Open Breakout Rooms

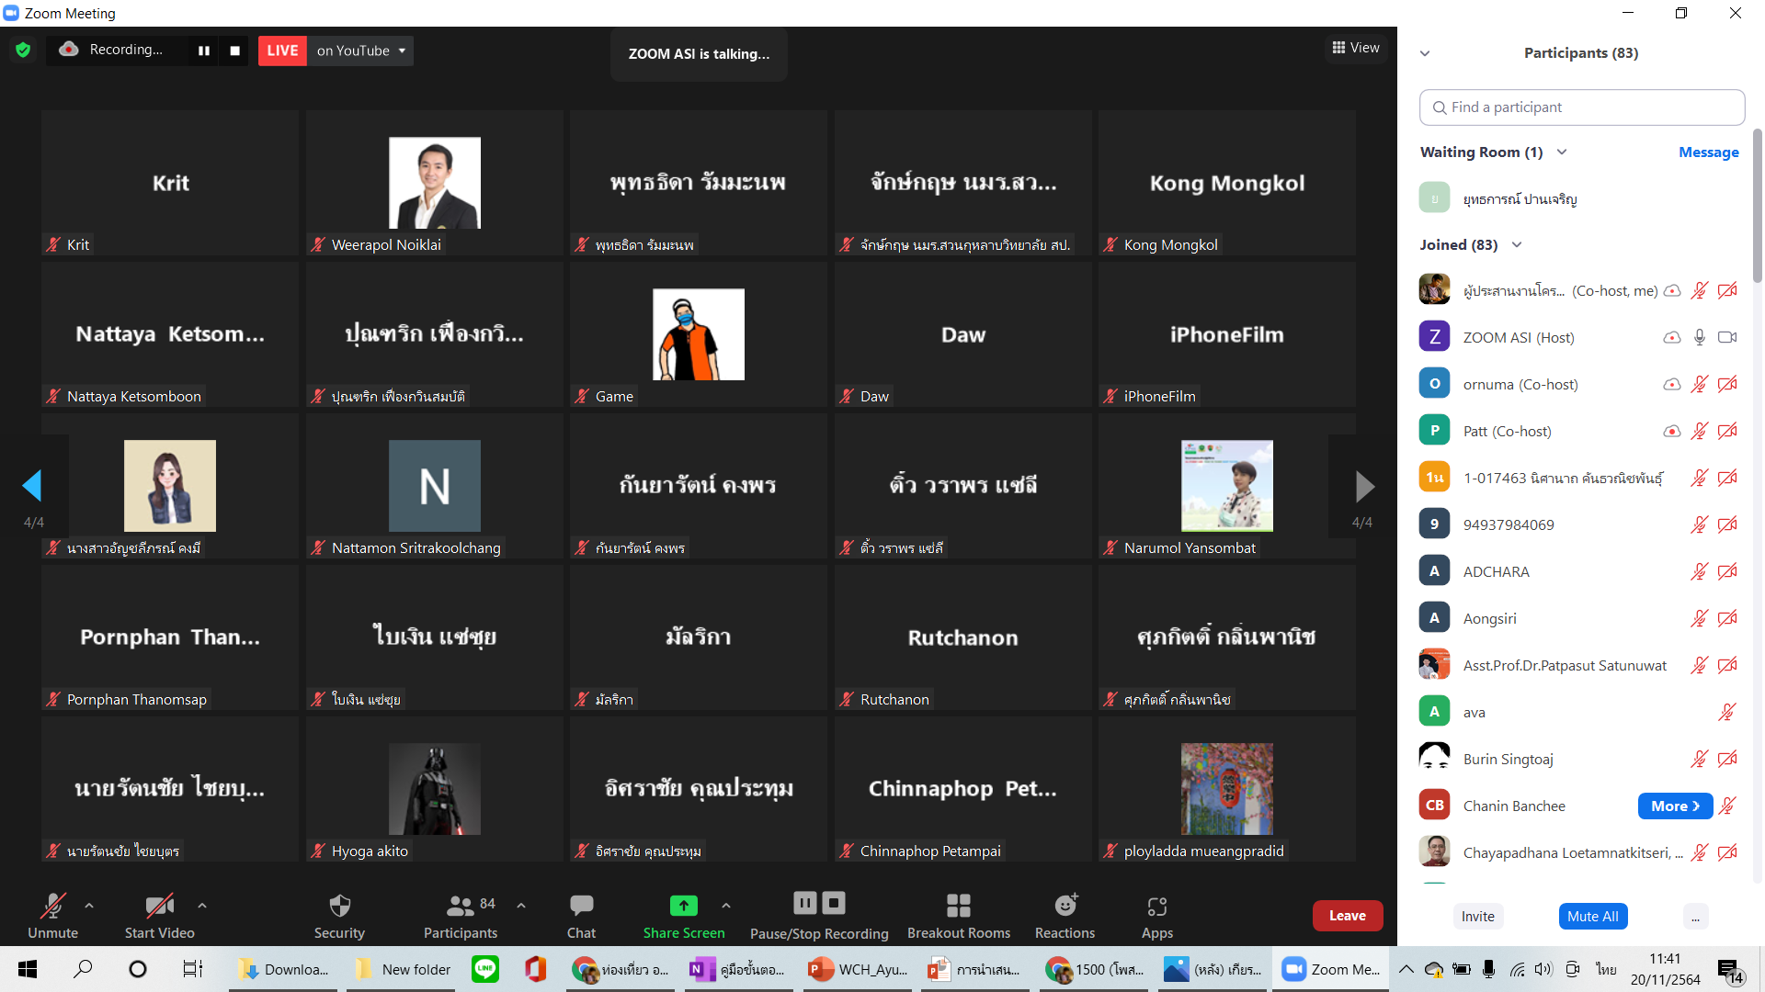959,916
